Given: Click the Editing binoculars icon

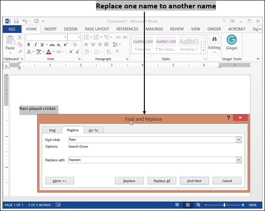Looking at the screenshot, I should (214, 40).
